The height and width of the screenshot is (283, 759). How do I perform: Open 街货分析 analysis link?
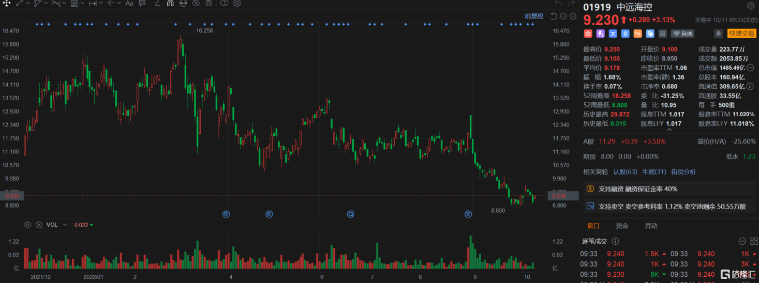point(683,172)
